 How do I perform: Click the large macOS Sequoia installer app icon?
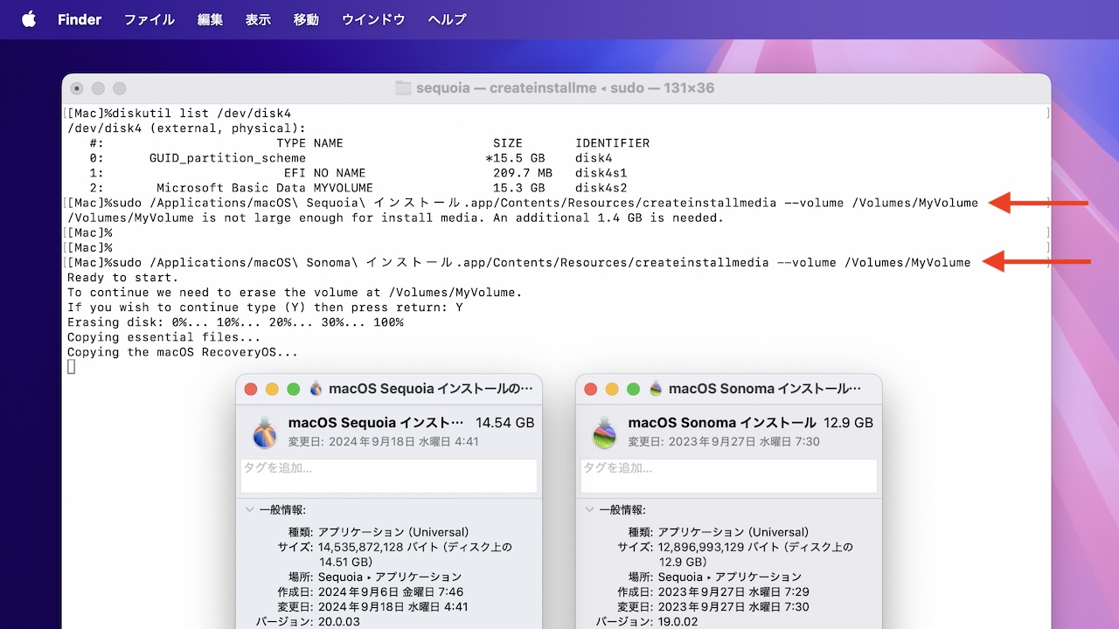pyautogui.click(x=264, y=432)
